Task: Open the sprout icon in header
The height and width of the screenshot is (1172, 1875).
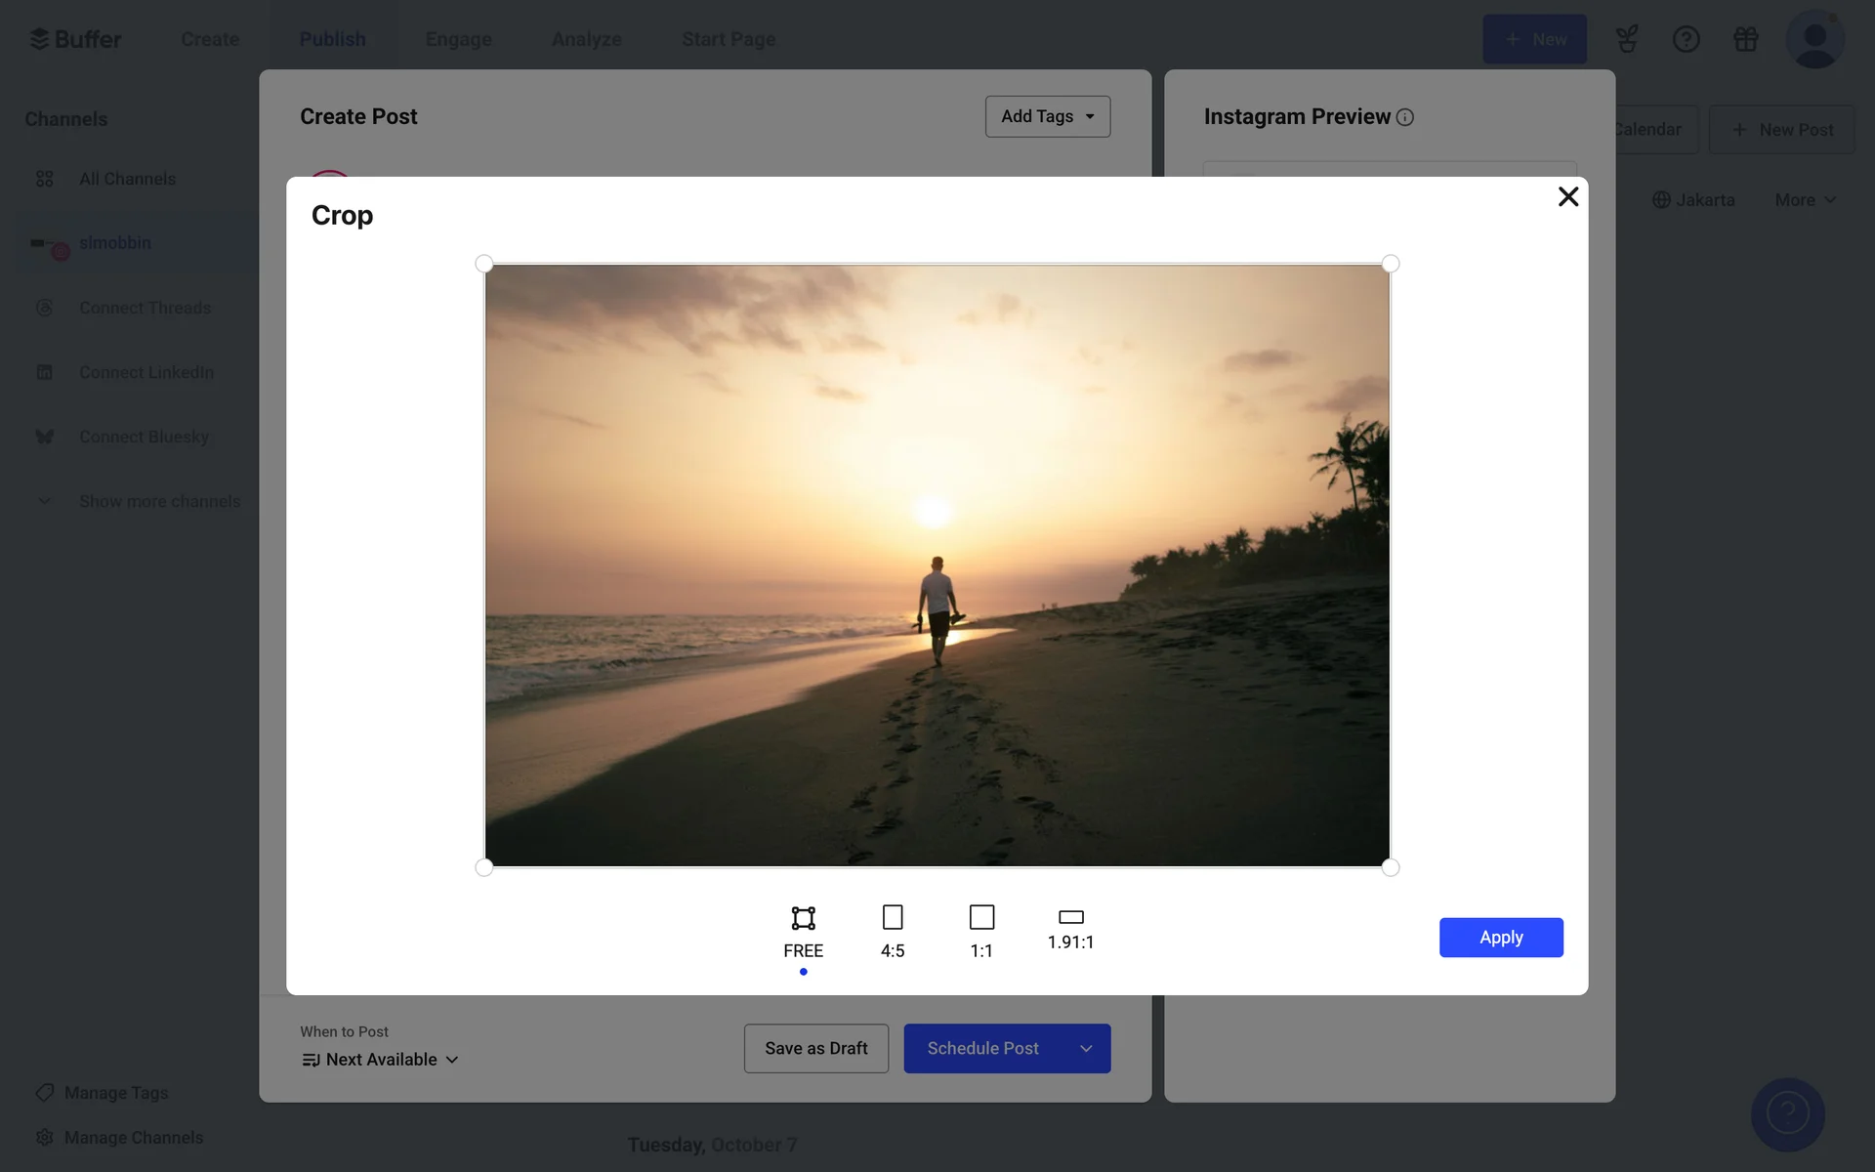Action: pos(1626,39)
